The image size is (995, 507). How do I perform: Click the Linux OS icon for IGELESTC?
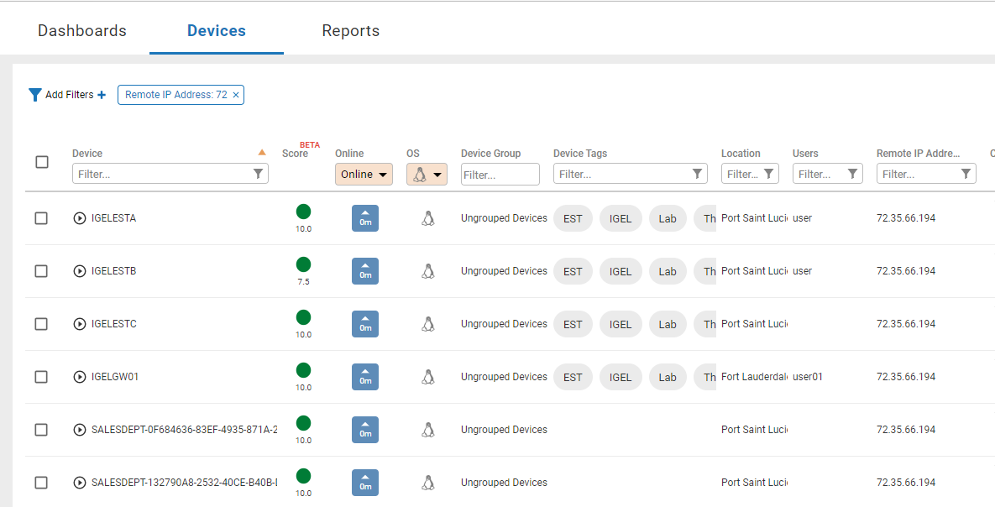[427, 324]
